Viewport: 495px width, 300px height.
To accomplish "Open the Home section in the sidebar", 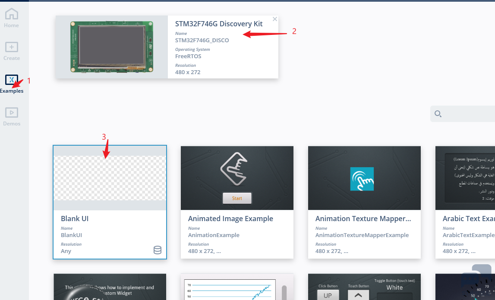I will pos(11,18).
